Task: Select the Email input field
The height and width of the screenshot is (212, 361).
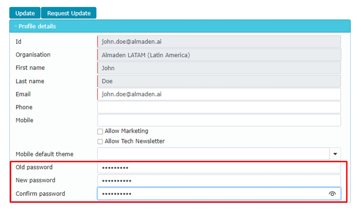Action: pos(219,94)
